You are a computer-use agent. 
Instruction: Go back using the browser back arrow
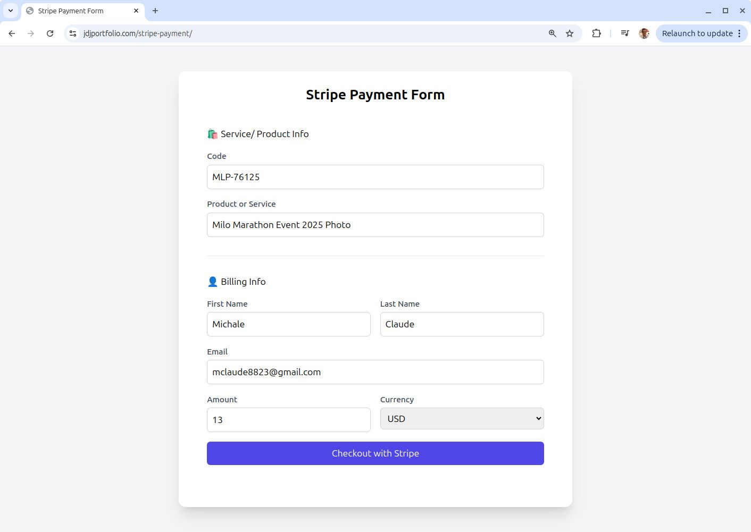[12, 33]
